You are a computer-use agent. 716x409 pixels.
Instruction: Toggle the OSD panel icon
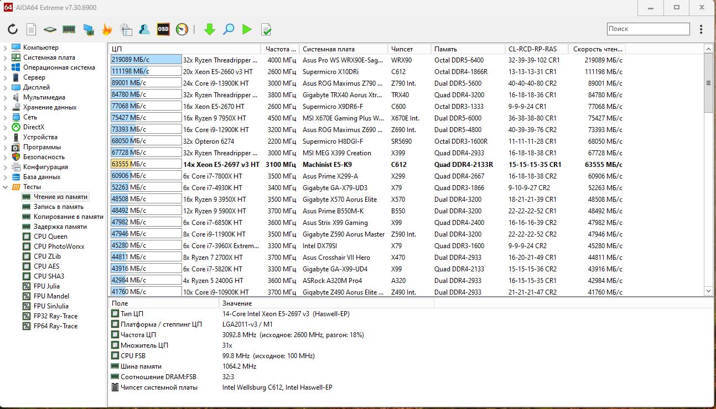click(x=163, y=29)
